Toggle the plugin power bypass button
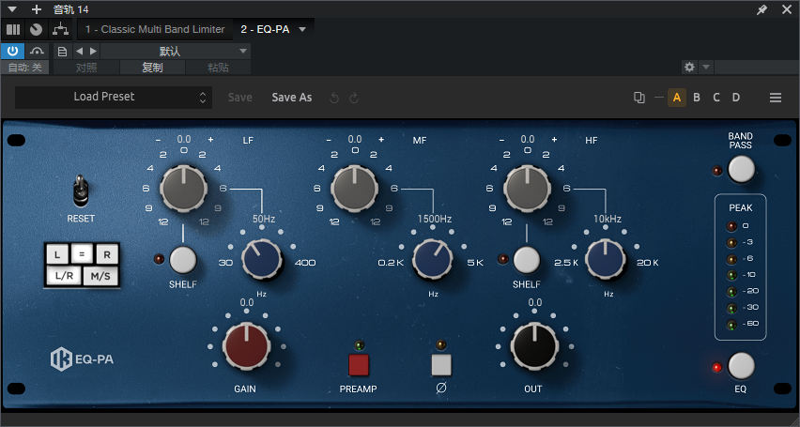Viewport: 800px width, 427px height. tap(13, 51)
